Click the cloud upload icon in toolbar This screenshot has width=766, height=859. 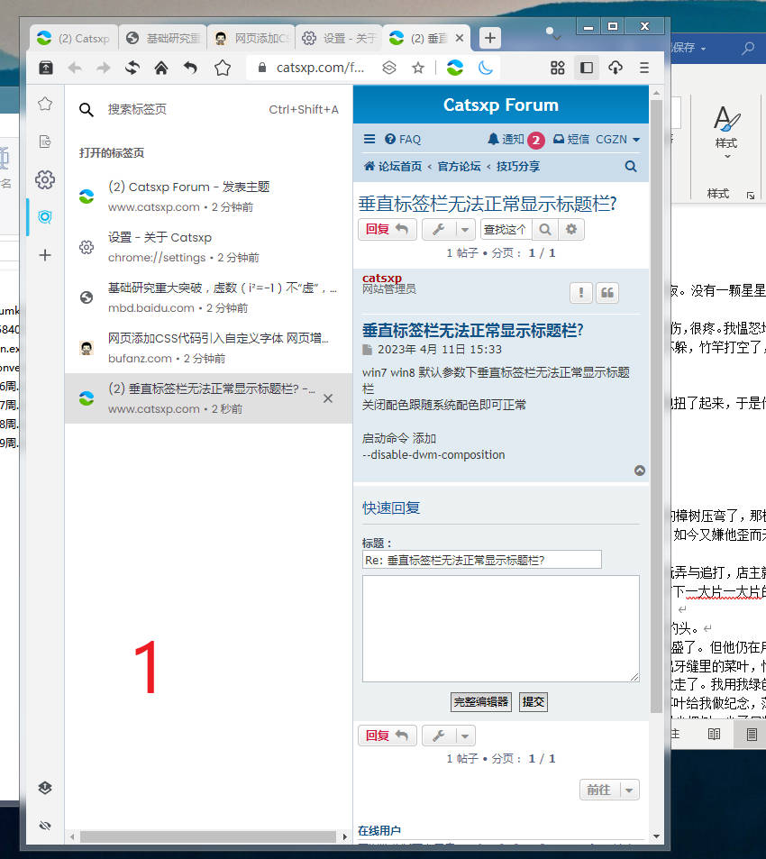616,68
